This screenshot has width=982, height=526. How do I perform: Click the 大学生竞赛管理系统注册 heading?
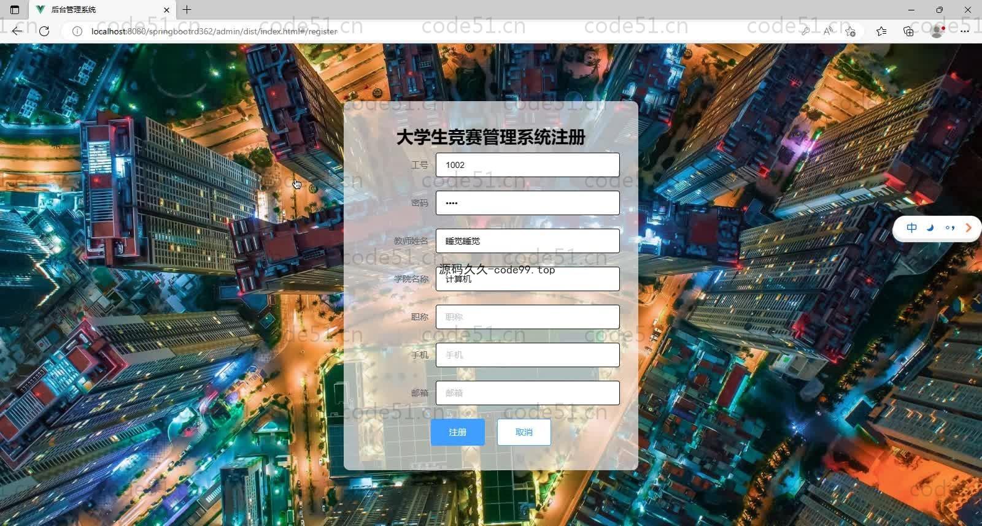pyautogui.click(x=491, y=137)
